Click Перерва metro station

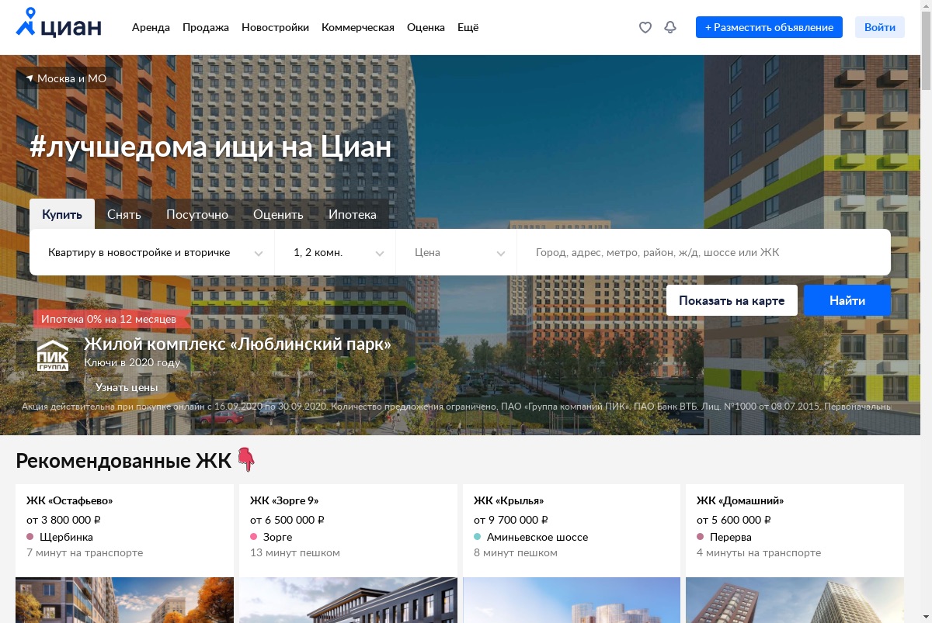pos(730,537)
